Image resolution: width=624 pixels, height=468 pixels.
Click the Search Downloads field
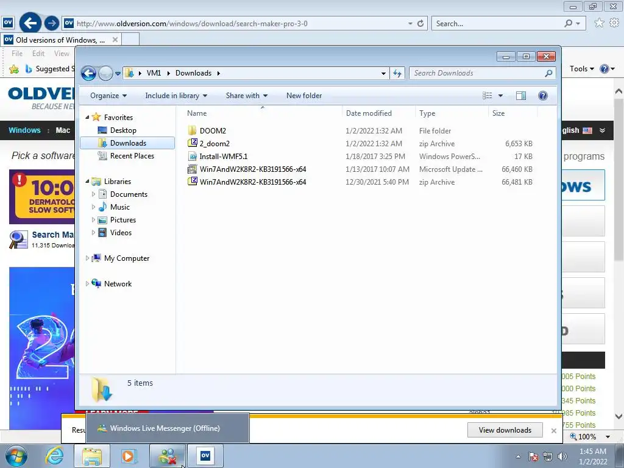478,73
